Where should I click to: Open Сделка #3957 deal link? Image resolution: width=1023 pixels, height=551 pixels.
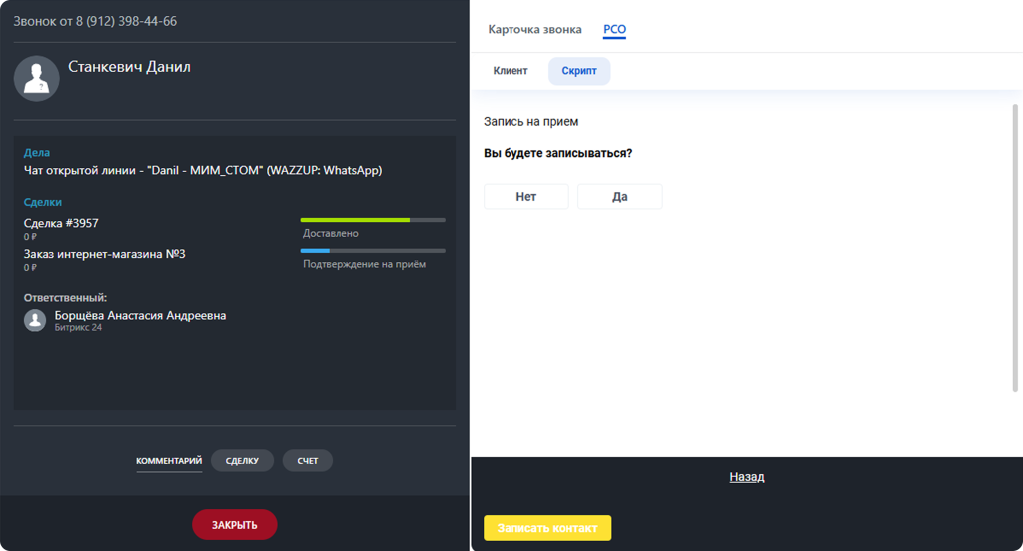point(61,223)
